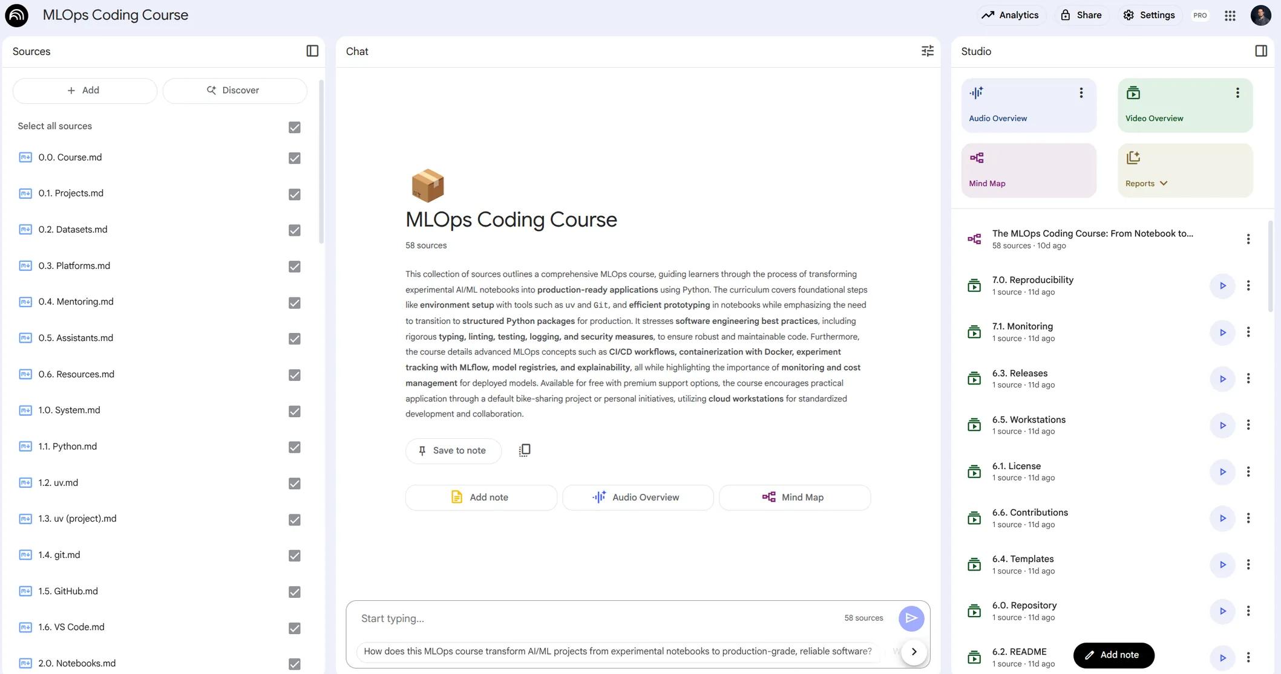Open the Google apps grid icon
Image resolution: width=1281 pixels, height=674 pixels.
pos(1230,16)
